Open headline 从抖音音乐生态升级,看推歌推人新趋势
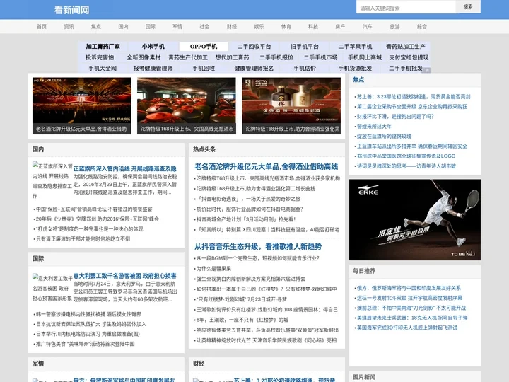The width and height of the screenshot is (509, 382). point(258,247)
